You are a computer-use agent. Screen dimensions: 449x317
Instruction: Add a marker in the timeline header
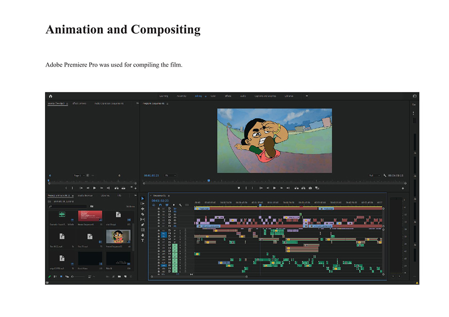(174, 205)
